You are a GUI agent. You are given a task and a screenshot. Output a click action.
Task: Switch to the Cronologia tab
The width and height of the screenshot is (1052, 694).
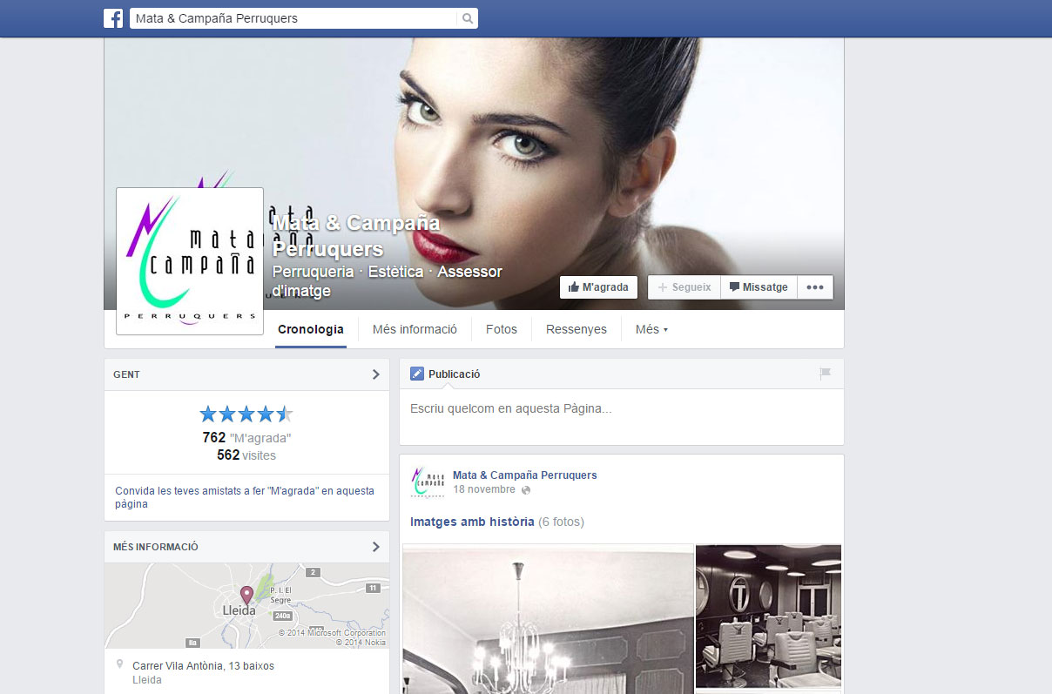point(311,329)
